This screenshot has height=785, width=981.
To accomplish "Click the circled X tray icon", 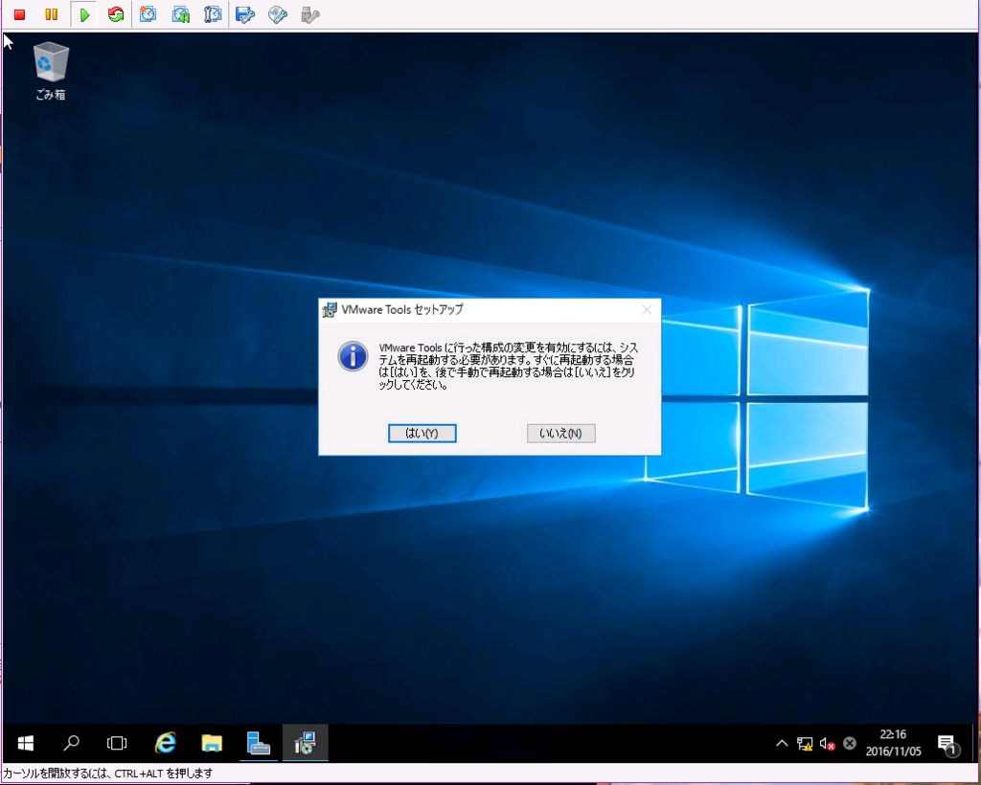I will (849, 743).
